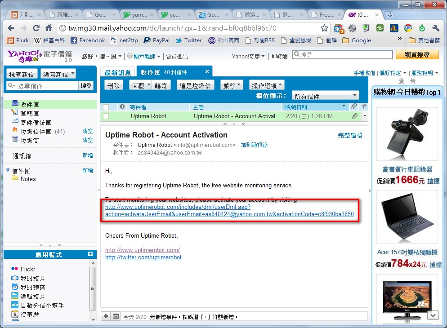Show more bookmarks via double chevron
The image size is (447, 328).
(x=399, y=39)
